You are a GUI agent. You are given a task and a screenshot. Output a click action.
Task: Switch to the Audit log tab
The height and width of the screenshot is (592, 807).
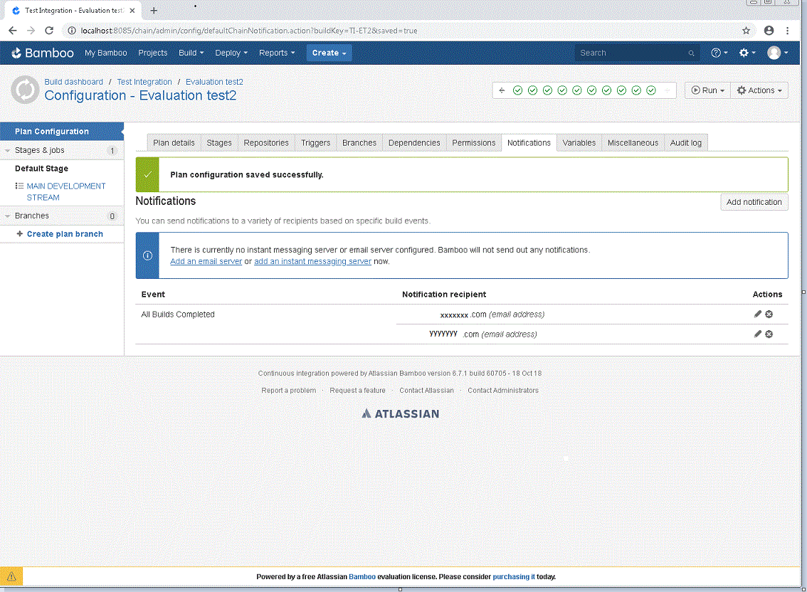click(685, 143)
